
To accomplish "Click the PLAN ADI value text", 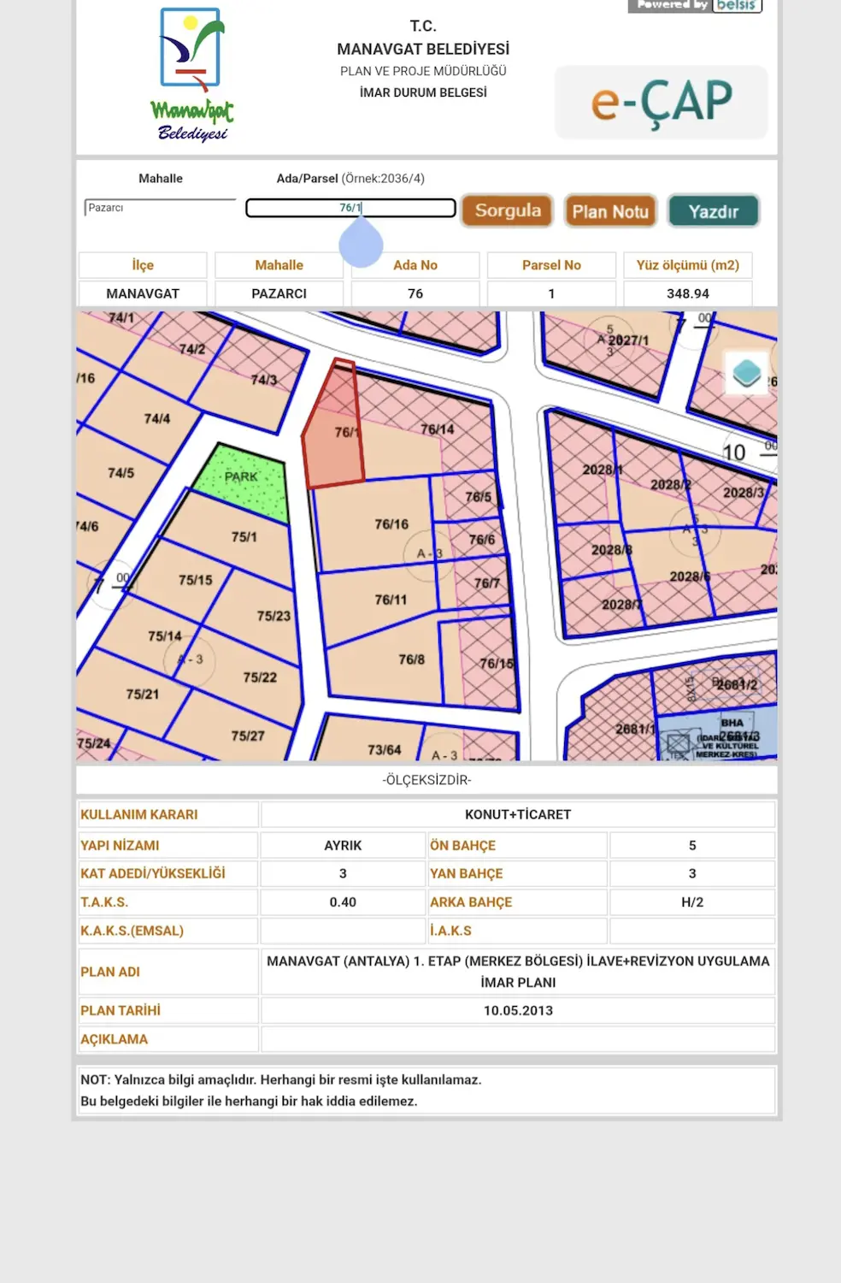I will click(x=518, y=972).
